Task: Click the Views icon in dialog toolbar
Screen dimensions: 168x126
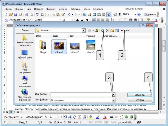Action: coord(117,31)
